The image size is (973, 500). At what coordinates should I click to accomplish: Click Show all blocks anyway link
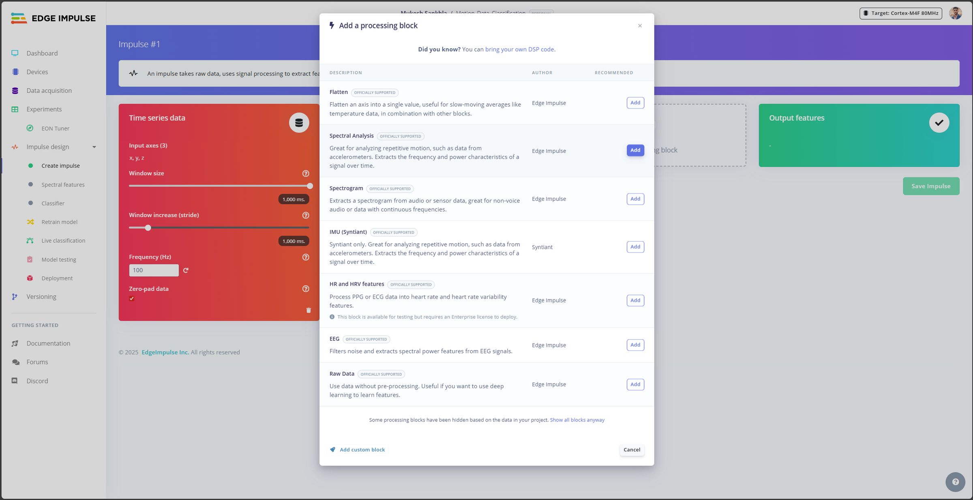[x=577, y=420]
